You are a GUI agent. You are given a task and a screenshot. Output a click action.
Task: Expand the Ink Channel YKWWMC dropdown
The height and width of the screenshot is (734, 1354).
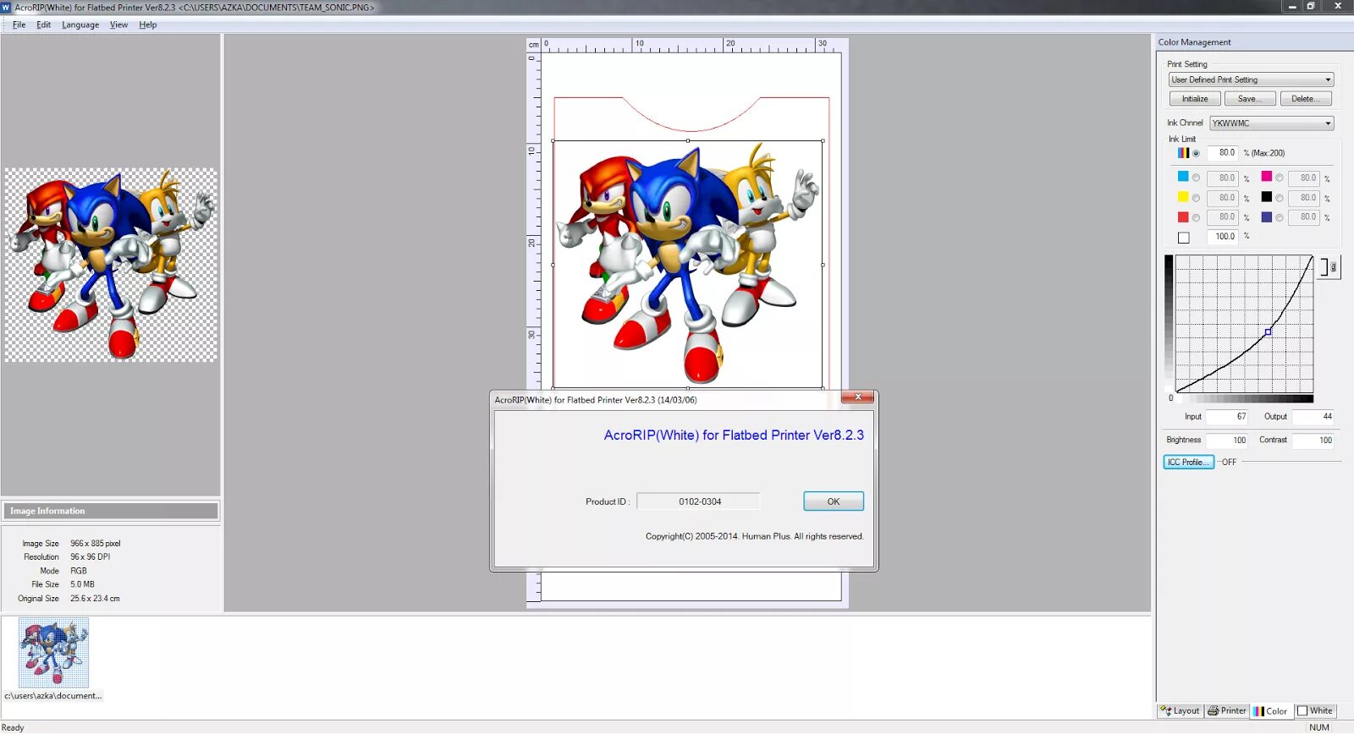pyautogui.click(x=1271, y=123)
